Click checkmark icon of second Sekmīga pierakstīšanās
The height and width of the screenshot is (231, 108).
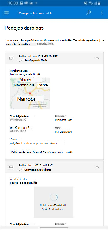20,170
